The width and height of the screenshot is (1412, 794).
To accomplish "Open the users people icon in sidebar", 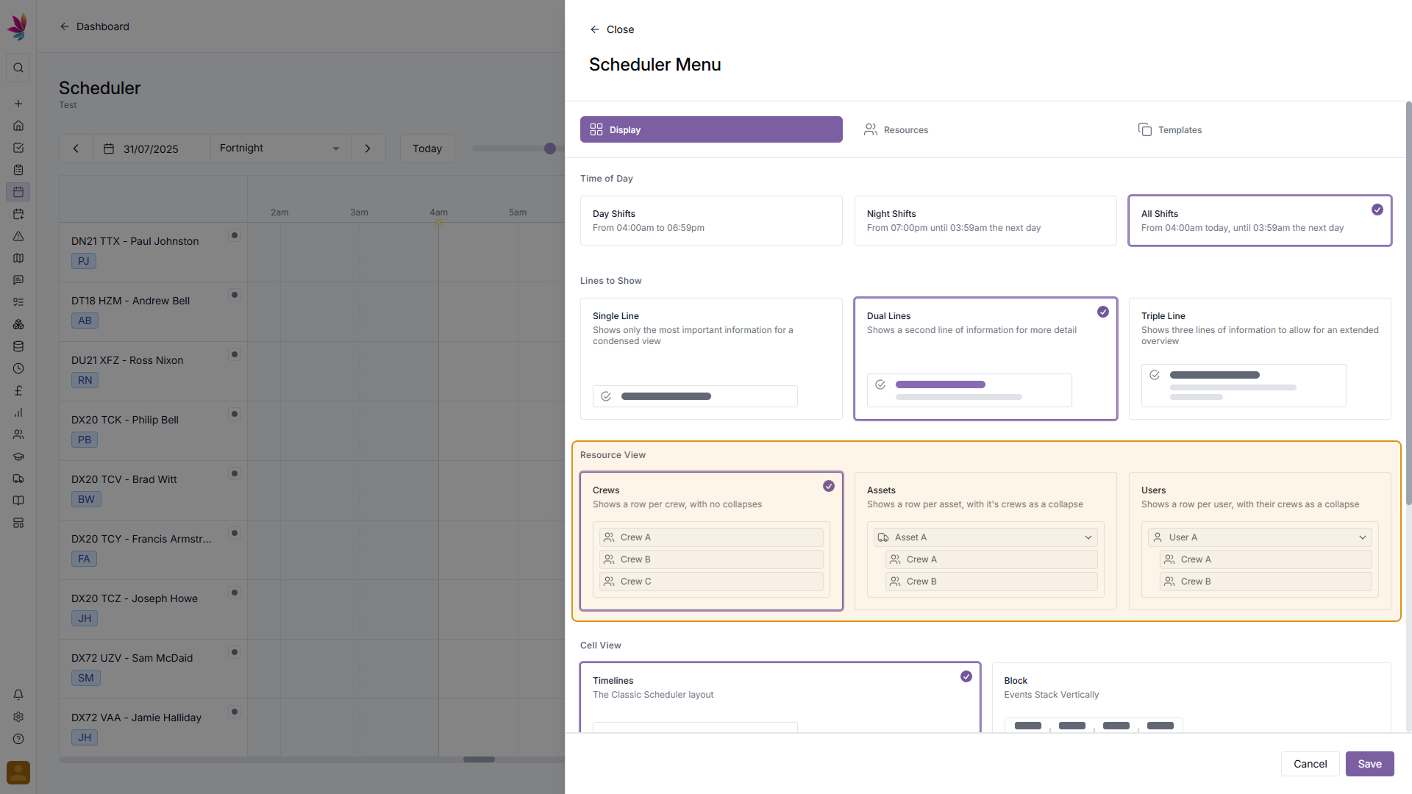I will [18, 434].
